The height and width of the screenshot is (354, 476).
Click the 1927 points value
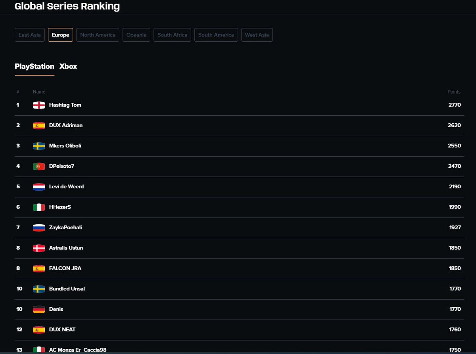click(x=455, y=228)
